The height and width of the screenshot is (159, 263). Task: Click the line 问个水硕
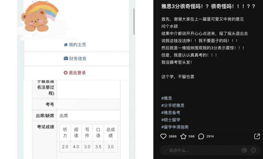tap(169, 26)
